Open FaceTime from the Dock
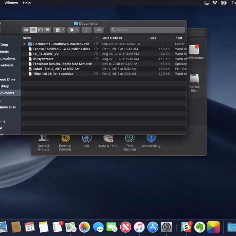 click(x=112, y=227)
